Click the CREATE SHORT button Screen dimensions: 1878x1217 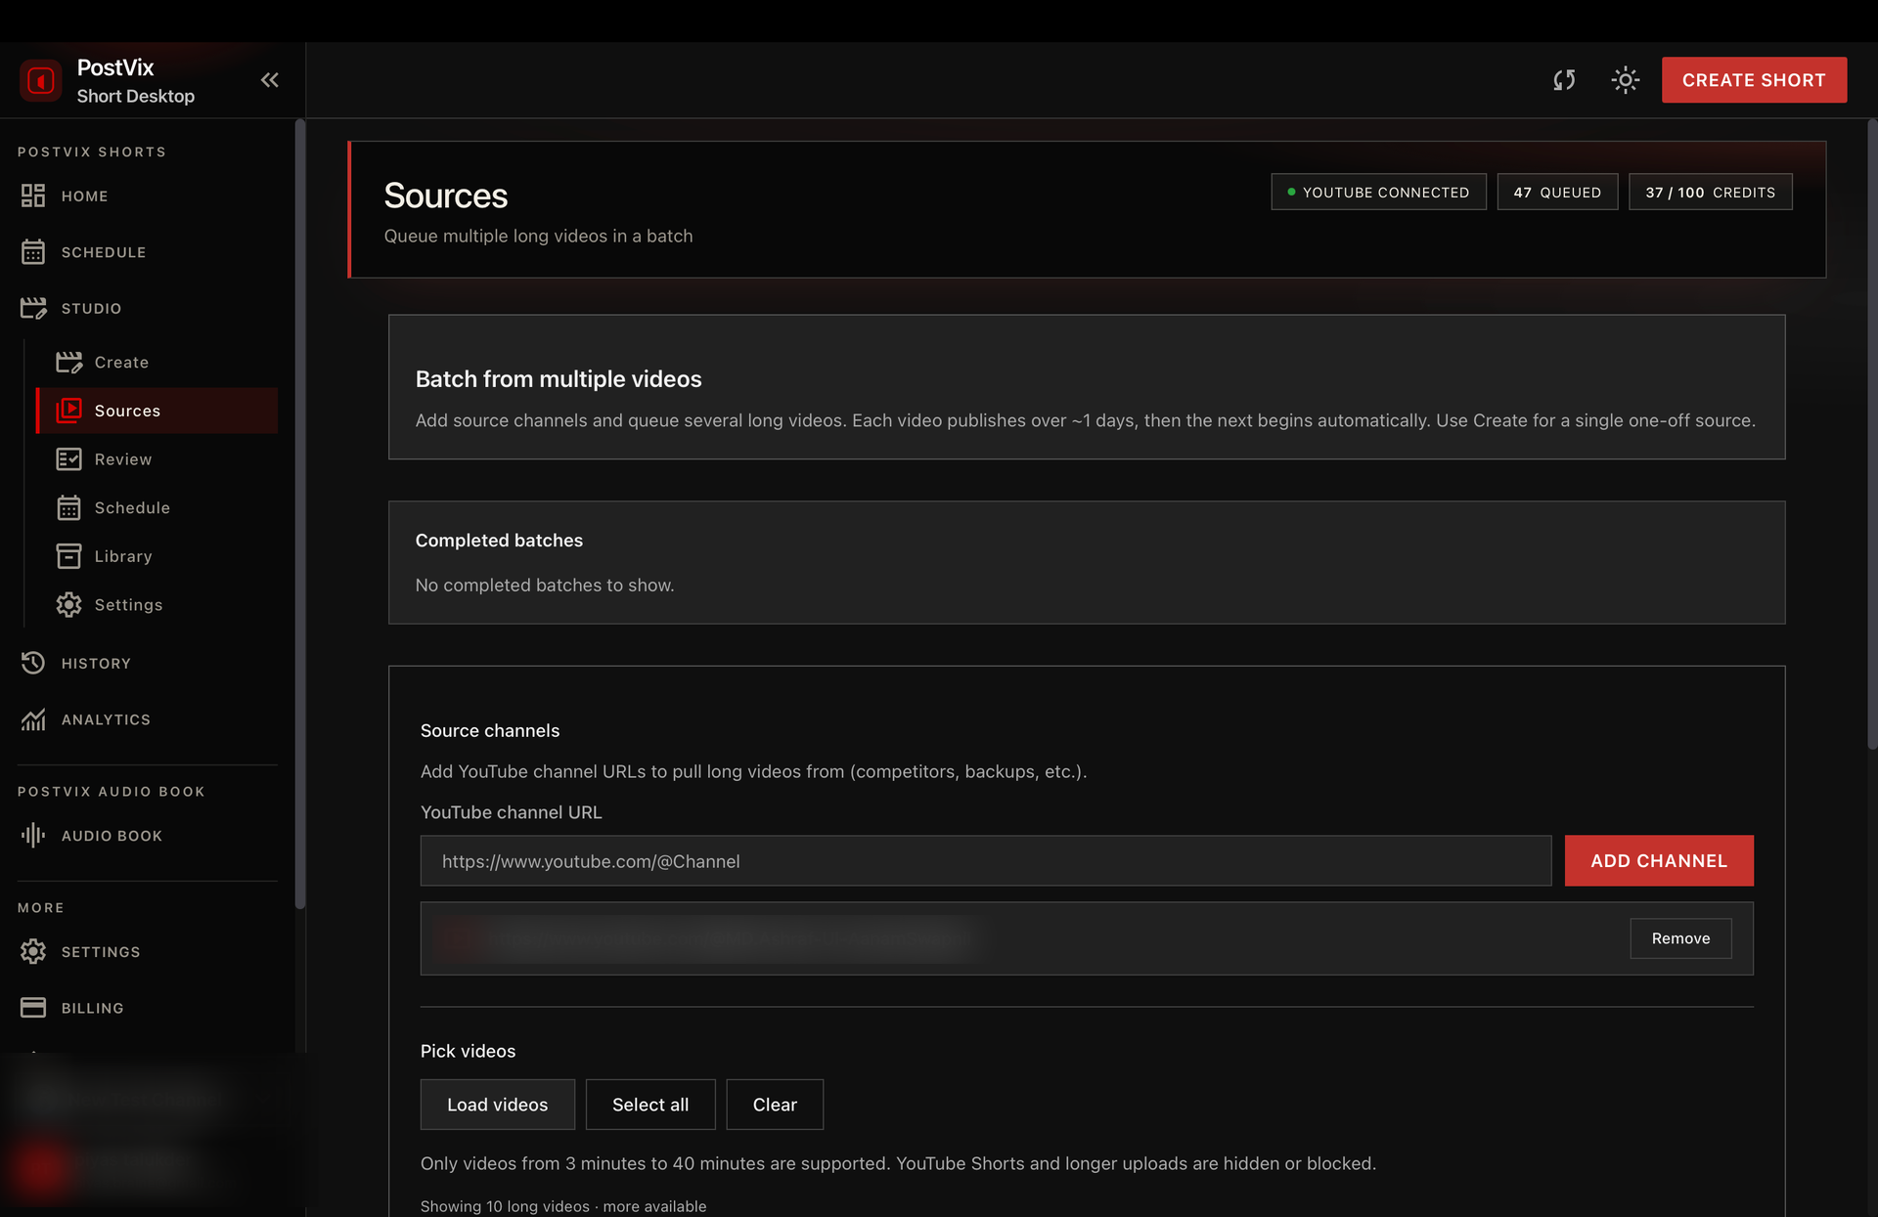(1754, 80)
